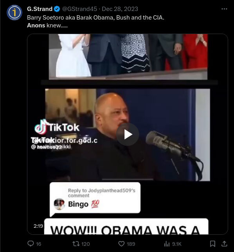Image resolution: width=234 pixels, height=252 pixels.
Task: Play the embedded video
Action: [128, 134]
